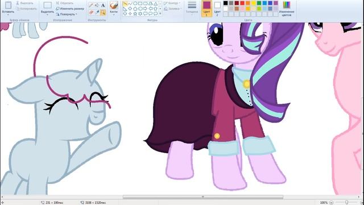This screenshot has width=364, height=205.
Task: Pick the gray color swatch in top row
Action: click(231, 3)
